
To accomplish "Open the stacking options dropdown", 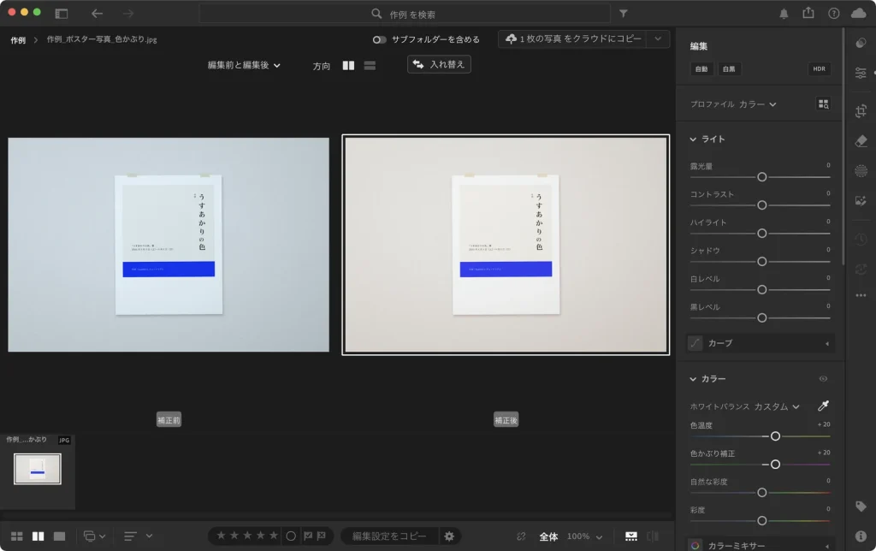I will pyautogui.click(x=94, y=536).
